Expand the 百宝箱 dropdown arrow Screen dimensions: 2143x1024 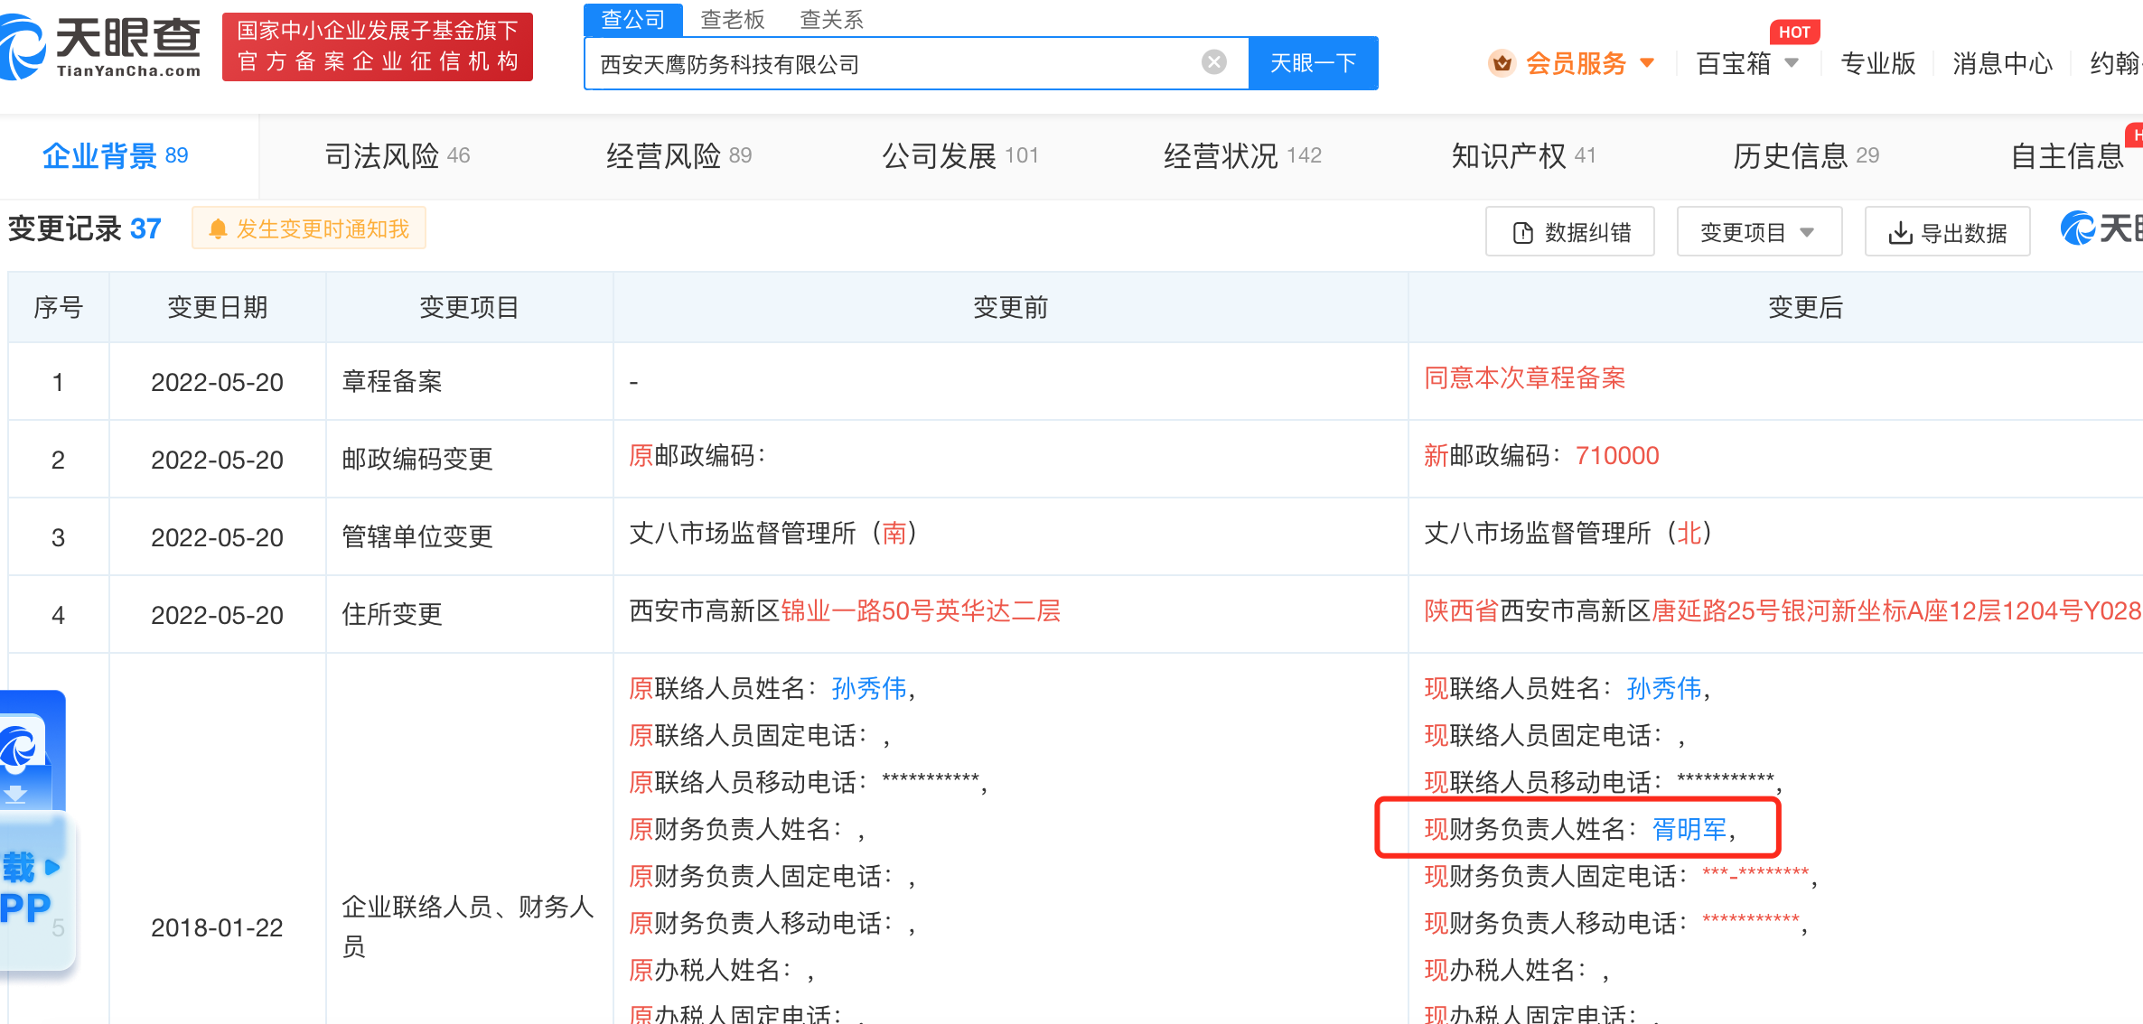pyautogui.click(x=1792, y=63)
